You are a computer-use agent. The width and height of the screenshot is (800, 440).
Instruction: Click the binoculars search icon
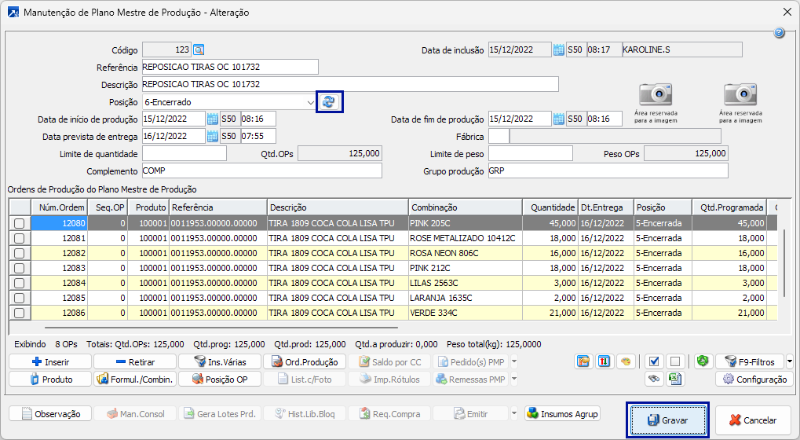coord(653,379)
